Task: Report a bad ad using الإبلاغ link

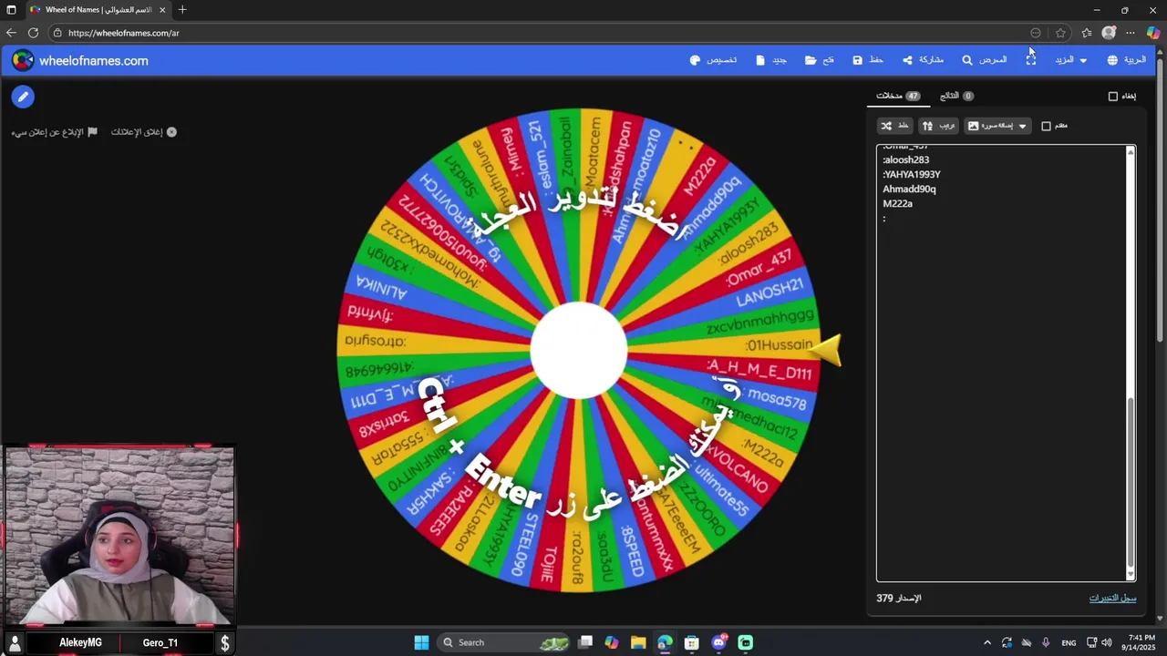Action: click(x=54, y=132)
